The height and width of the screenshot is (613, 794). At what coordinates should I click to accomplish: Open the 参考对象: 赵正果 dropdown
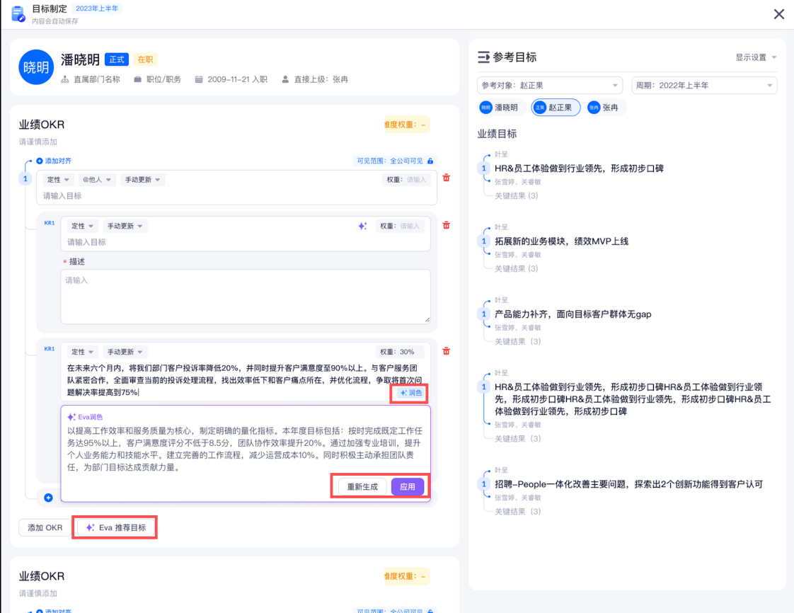tap(550, 86)
